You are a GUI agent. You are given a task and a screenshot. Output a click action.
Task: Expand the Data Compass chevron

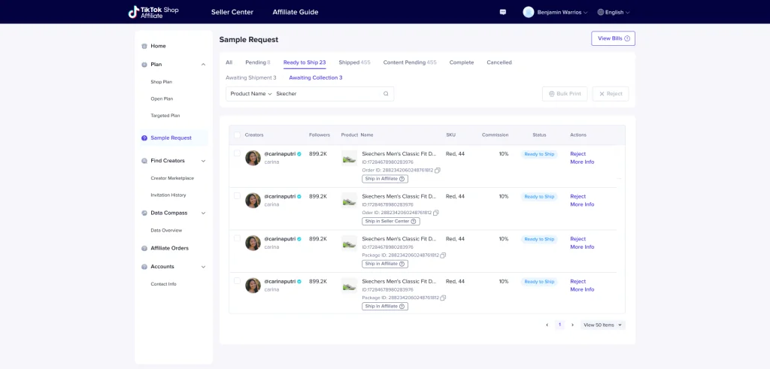[x=203, y=213]
